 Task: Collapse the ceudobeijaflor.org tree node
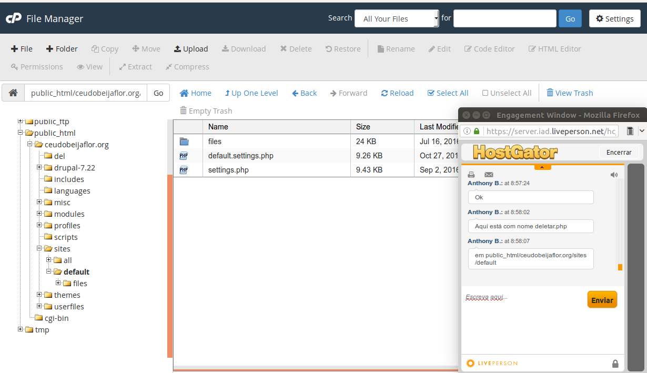click(x=30, y=144)
